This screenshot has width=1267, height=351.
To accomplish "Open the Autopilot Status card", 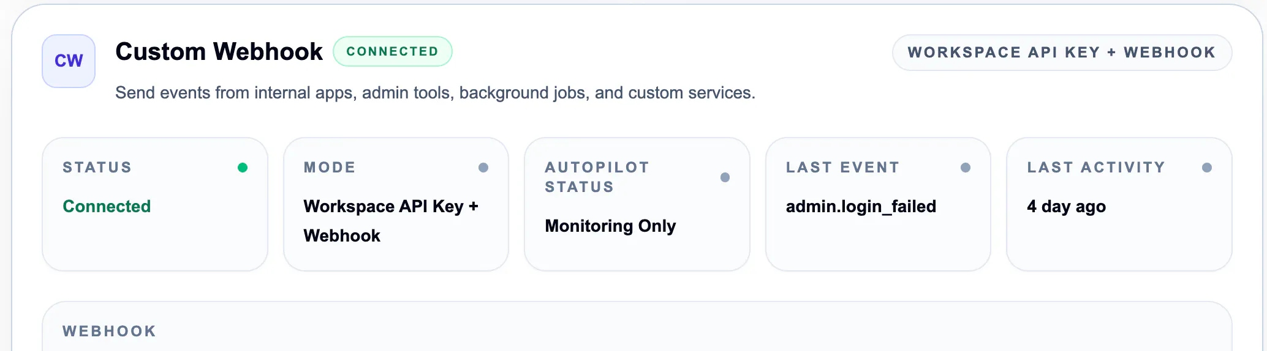I will tap(637, 204).
